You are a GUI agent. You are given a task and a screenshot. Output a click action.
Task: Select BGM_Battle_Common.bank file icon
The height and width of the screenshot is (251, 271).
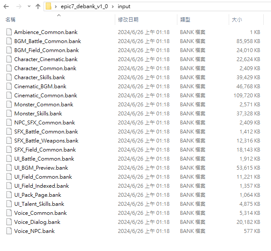click(9, 41)
